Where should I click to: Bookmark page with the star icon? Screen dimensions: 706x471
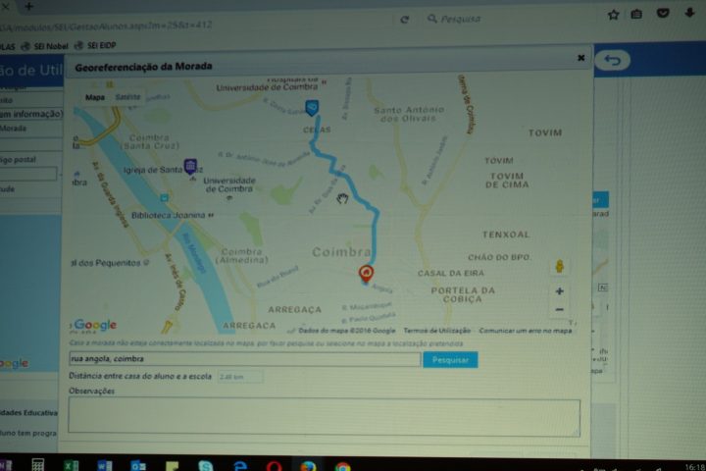(613, 15)
